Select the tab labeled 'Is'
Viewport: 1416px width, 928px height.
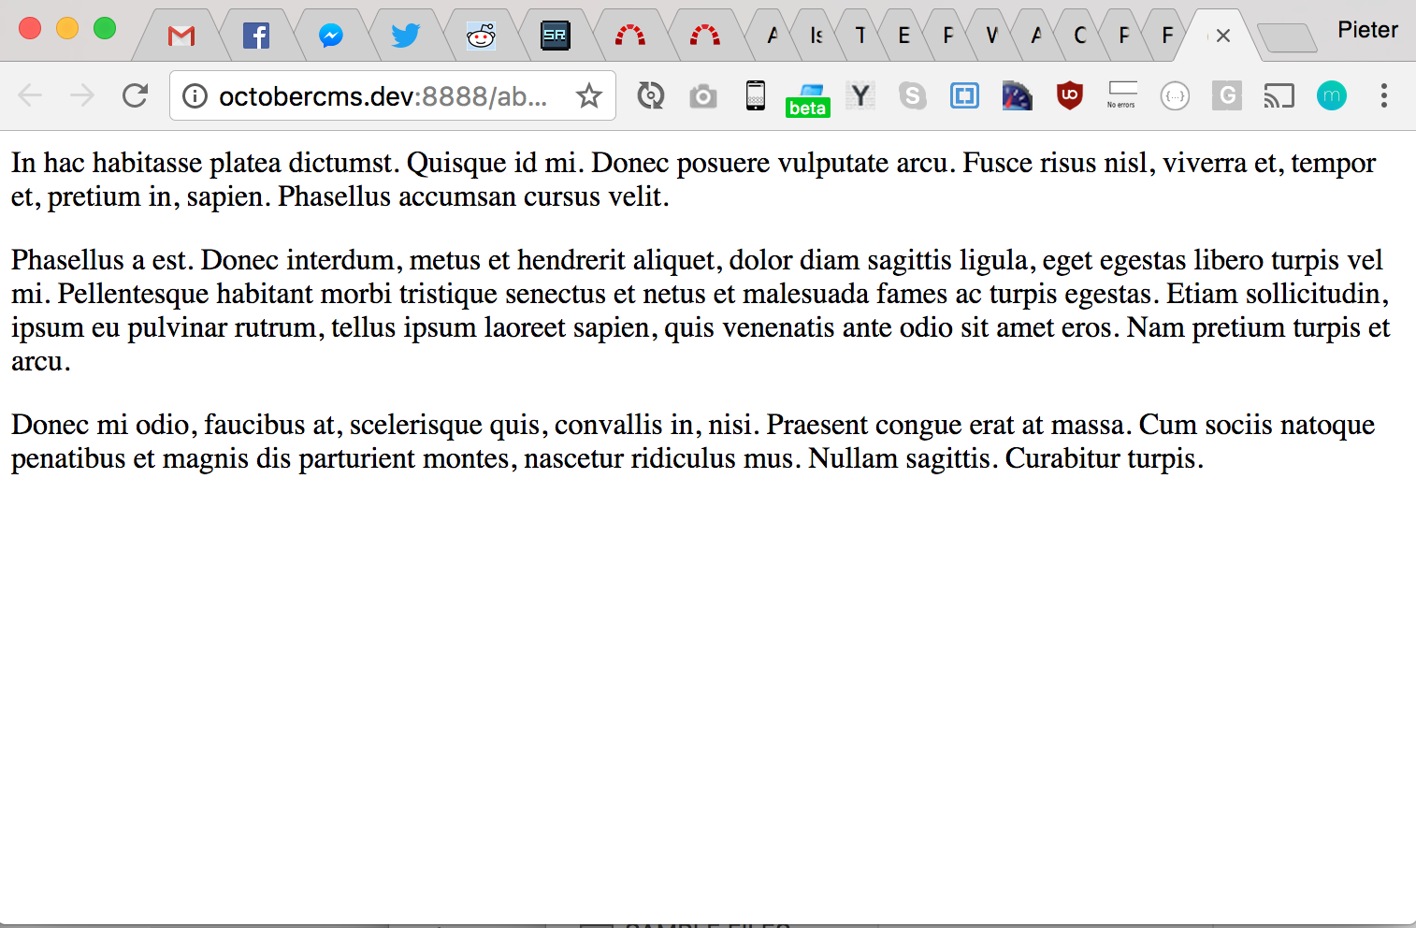click(816, 36)
